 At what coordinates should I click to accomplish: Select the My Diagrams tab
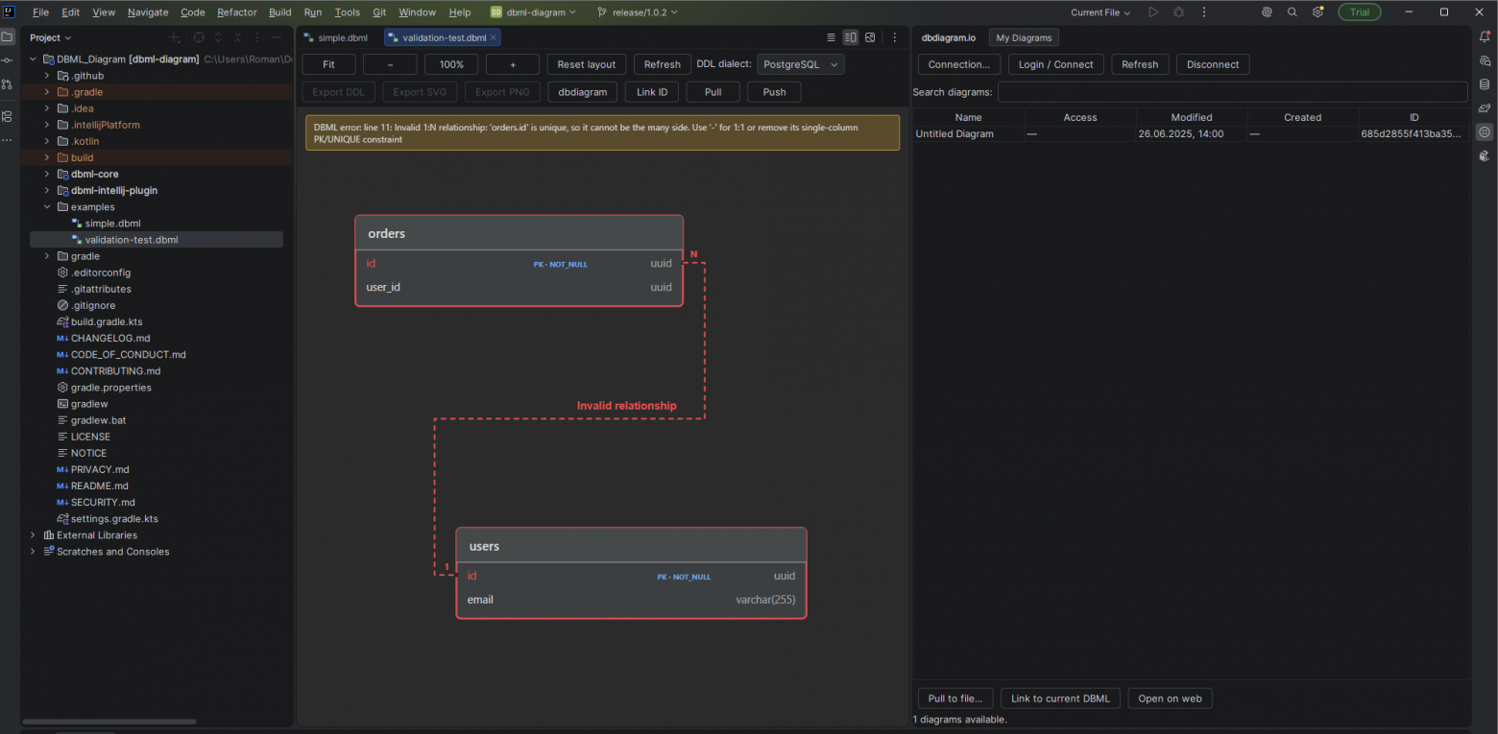click(x=1024, y=37)
